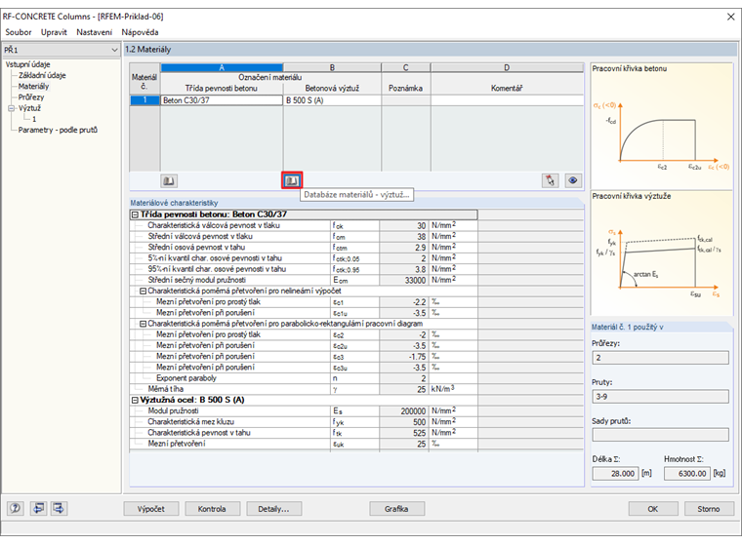
Task: Click the Hmotnost field 6300.00
Action: (687, 474)
